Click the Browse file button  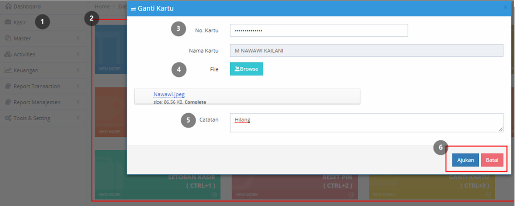[246, 69]
